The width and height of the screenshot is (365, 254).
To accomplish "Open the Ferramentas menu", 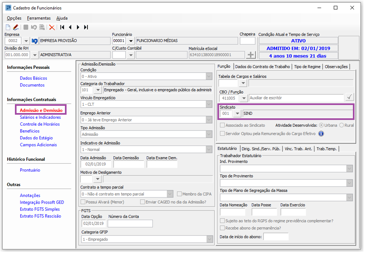I will pyautogui.click(x=39, y=18).
